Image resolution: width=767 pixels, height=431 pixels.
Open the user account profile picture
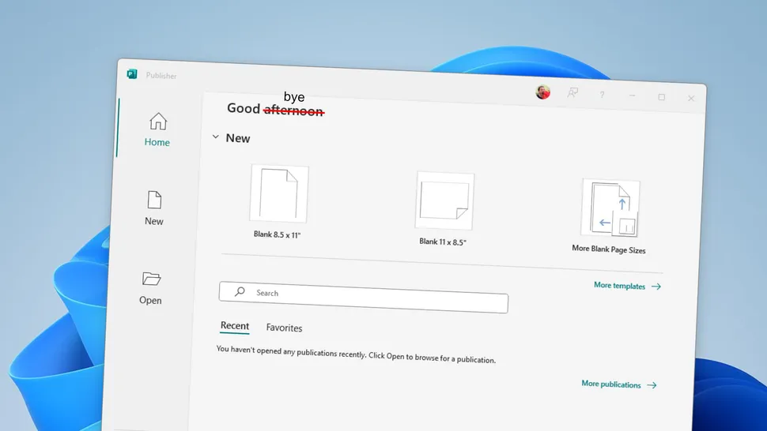click(x=543, y=92)
